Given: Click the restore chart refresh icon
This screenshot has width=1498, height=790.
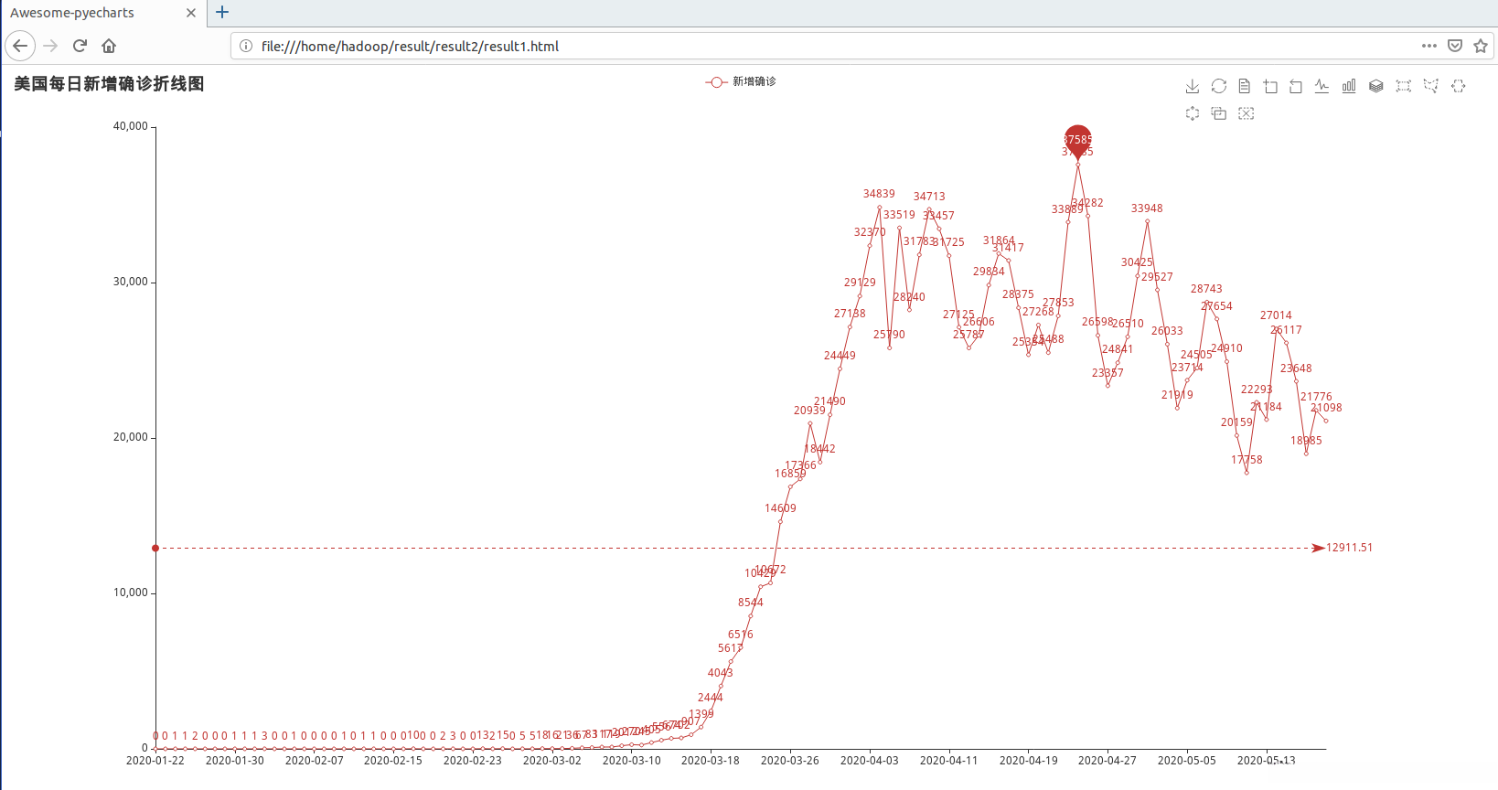Looking at the screenshot, I should coord(1219,86).
